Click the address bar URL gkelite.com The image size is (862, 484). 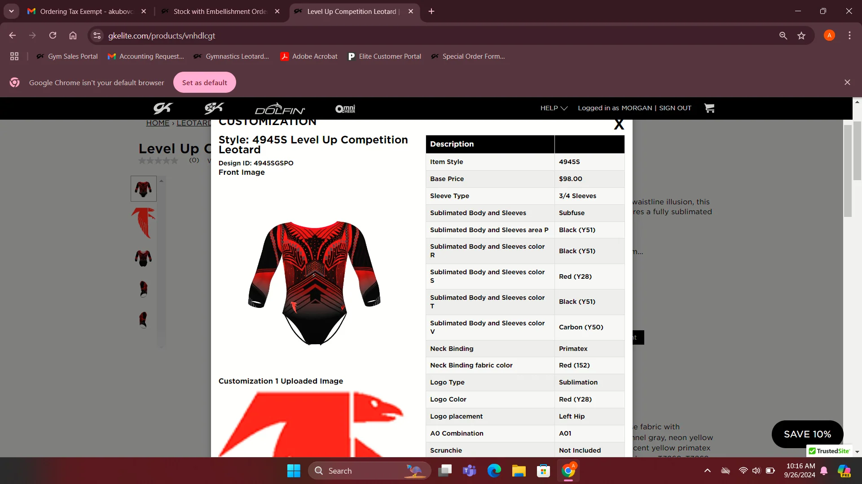click(162, 35)
